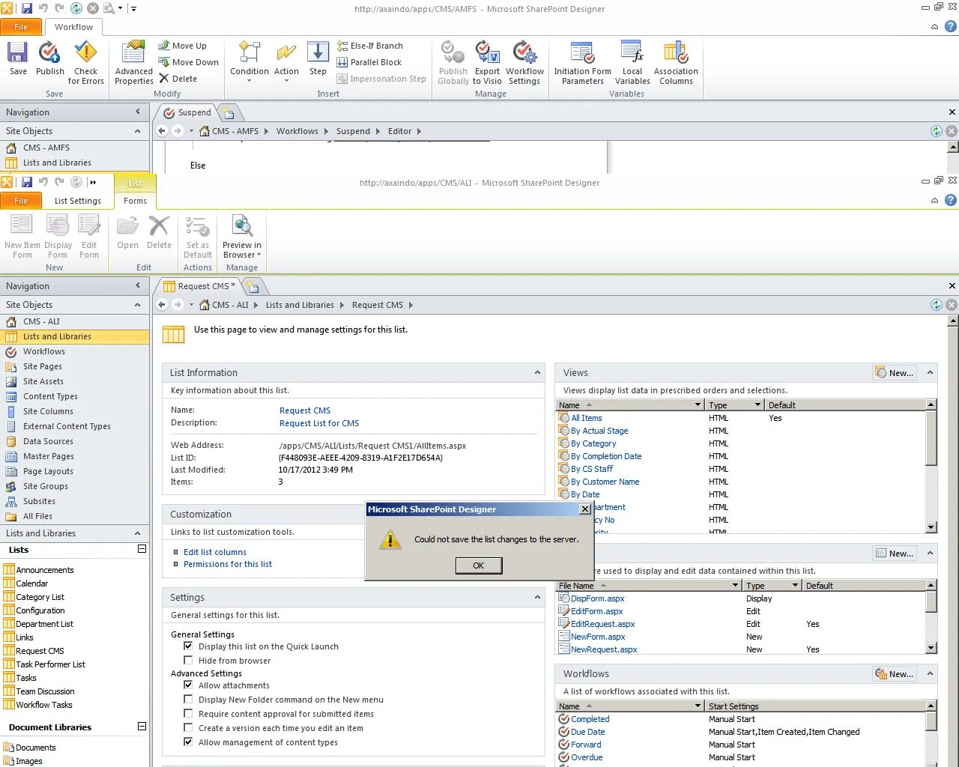Screen dimensions: 959x767
Task: Enable Hide from browser option
Action: click(188, 660)
